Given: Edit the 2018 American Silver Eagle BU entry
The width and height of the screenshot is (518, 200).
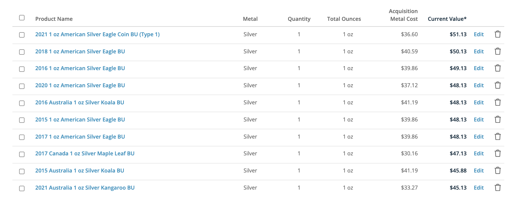Looking at the screenshot, I should tap(479, 51).
